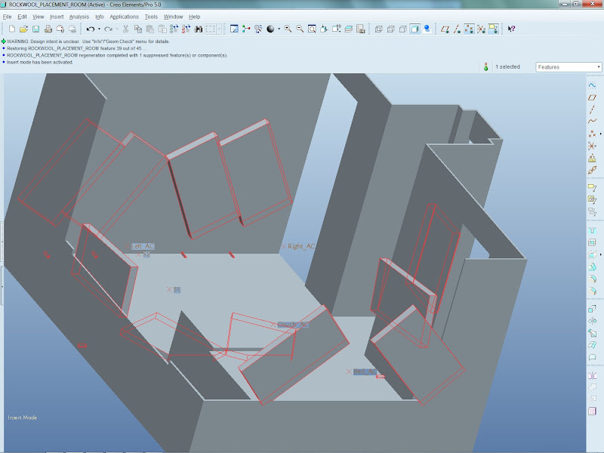Save the model with the floppy disk icon
604x453 pixels.
[x=35, y=29]
